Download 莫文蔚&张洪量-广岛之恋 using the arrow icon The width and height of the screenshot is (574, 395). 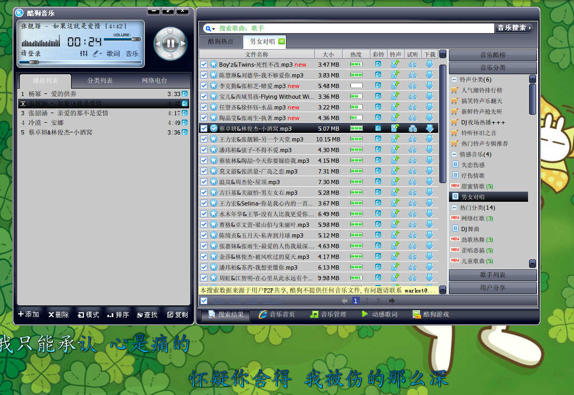(x=430, y=171)
